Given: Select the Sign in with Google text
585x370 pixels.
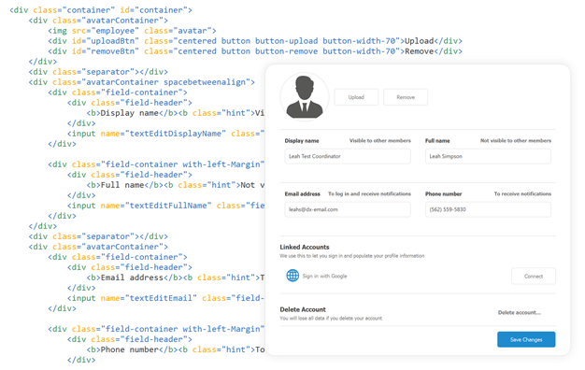Looking at the screenshot, I should pos(324,276).
